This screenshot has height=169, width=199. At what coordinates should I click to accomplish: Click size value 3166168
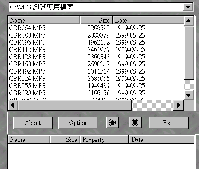(x=99, y=93)
